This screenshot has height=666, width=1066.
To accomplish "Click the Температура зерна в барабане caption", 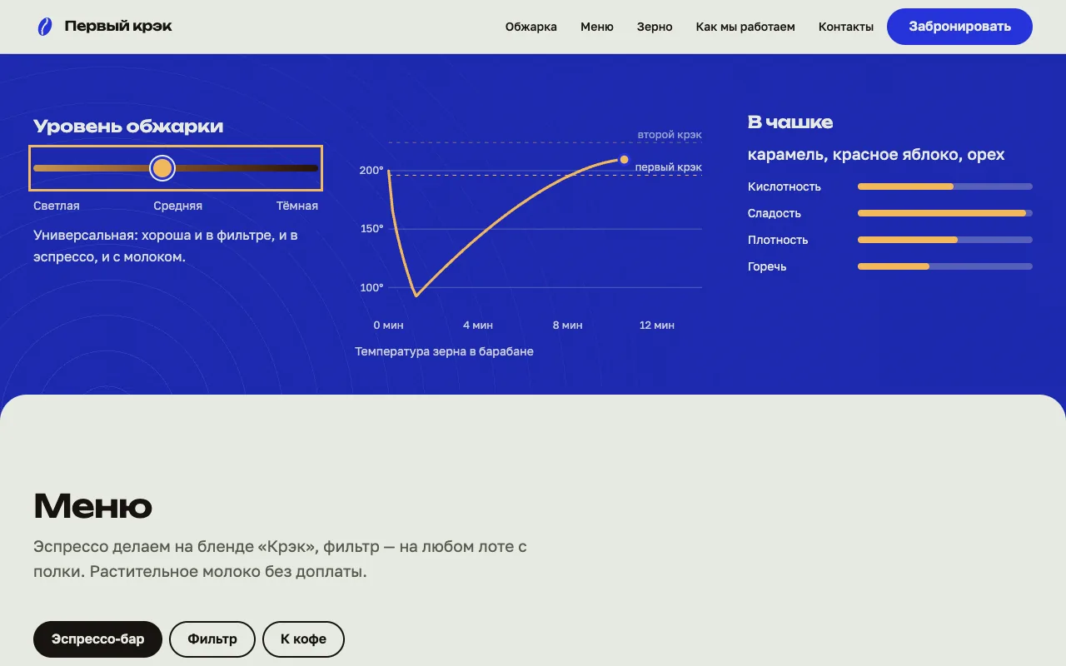I will [x=444, y=351].
